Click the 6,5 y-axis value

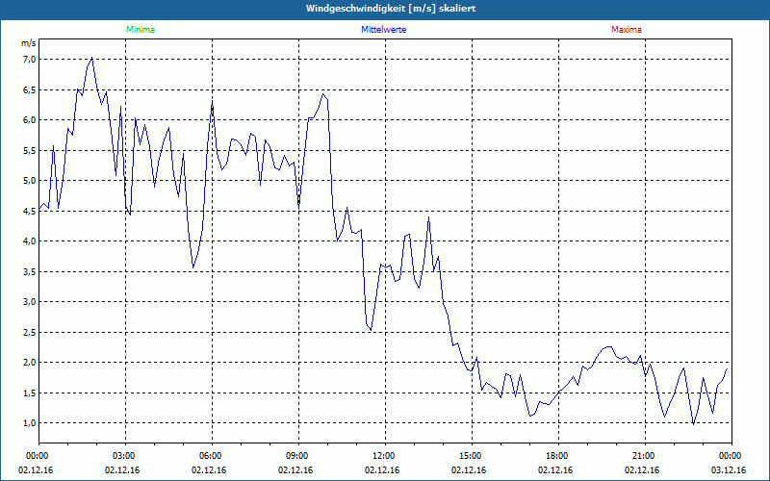coord(30,89)
